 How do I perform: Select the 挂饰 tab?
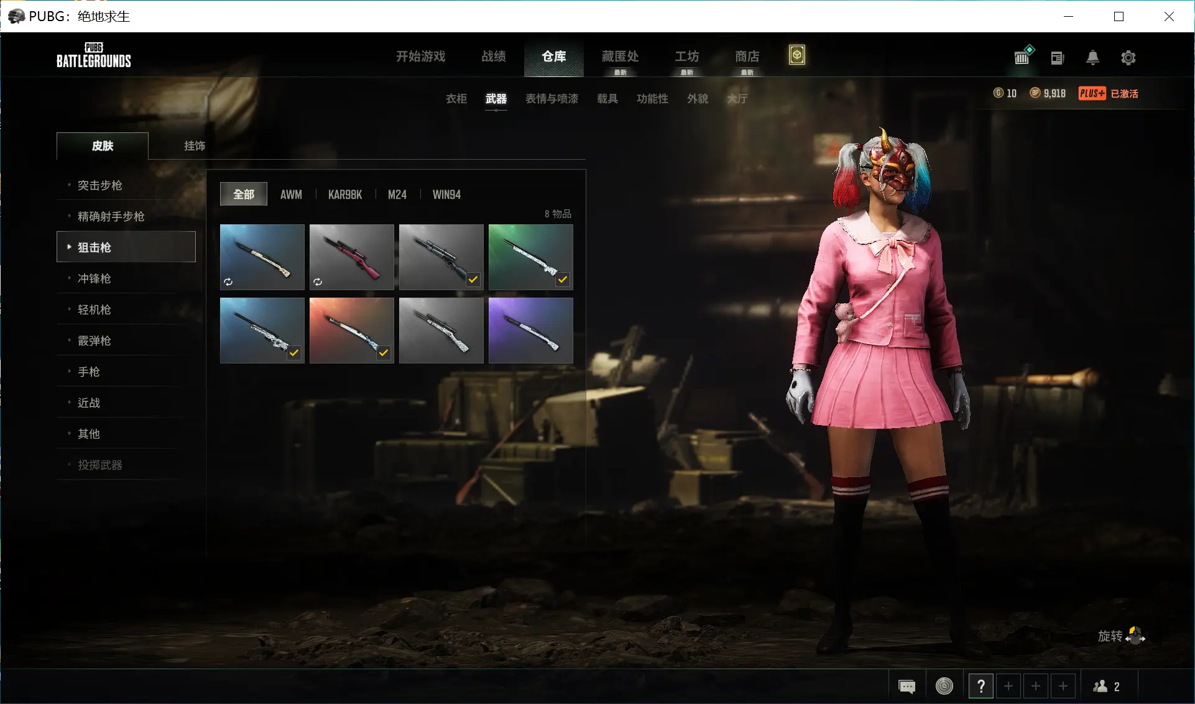coord(195,145)
